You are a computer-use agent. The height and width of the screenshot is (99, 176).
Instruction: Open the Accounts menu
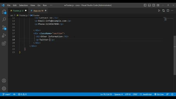tap(4, 81)
